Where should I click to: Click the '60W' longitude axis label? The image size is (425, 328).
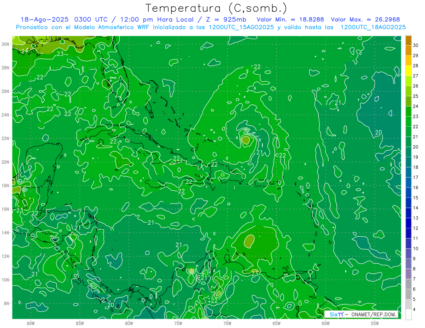326,324
